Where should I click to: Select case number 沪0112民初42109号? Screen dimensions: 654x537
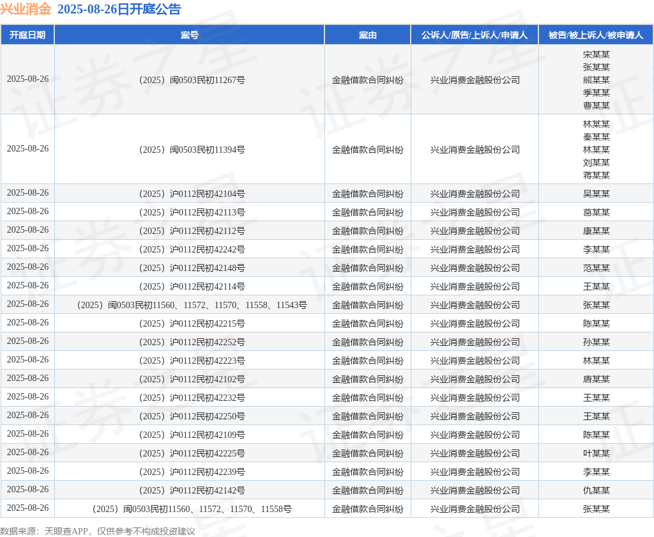tap(192, 435)
